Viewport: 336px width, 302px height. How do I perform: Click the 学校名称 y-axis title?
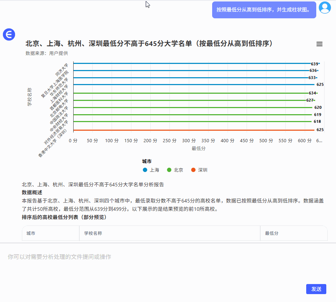[29, 97]
